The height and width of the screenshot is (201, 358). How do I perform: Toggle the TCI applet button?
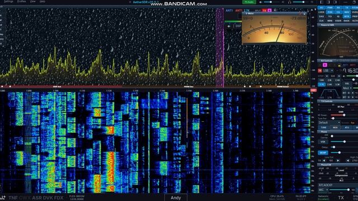pos(330,16)
